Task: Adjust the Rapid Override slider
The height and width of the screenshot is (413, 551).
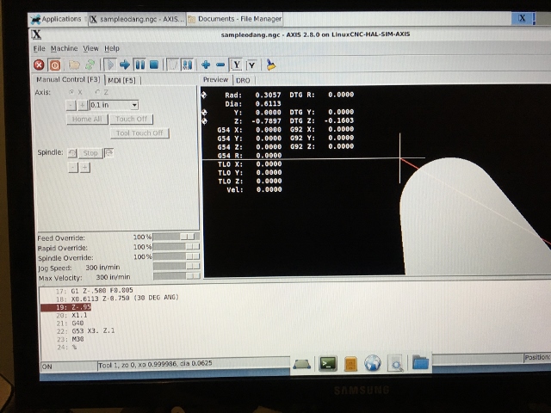Action: (176, 247)
